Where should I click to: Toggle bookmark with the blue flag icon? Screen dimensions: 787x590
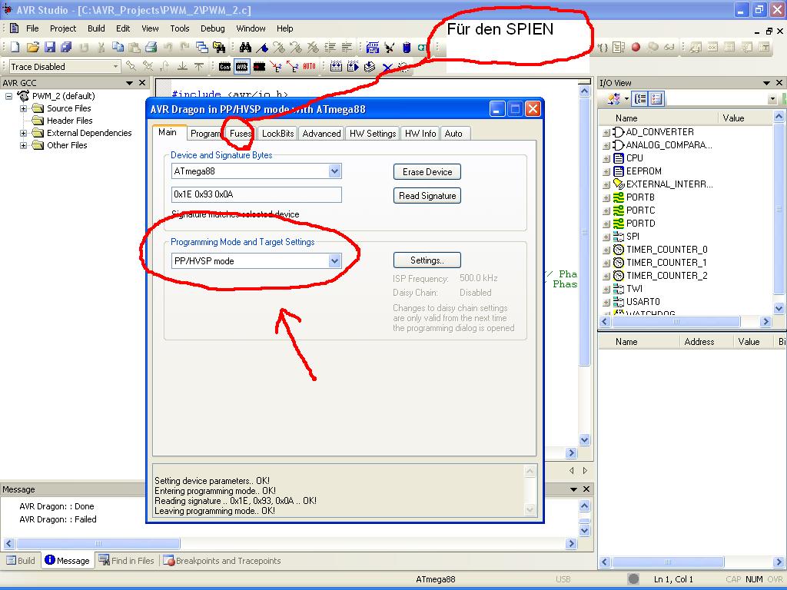click(x=262, y=47)
